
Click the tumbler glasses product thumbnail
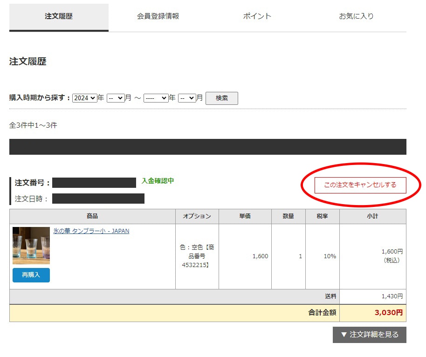[31, 246]
